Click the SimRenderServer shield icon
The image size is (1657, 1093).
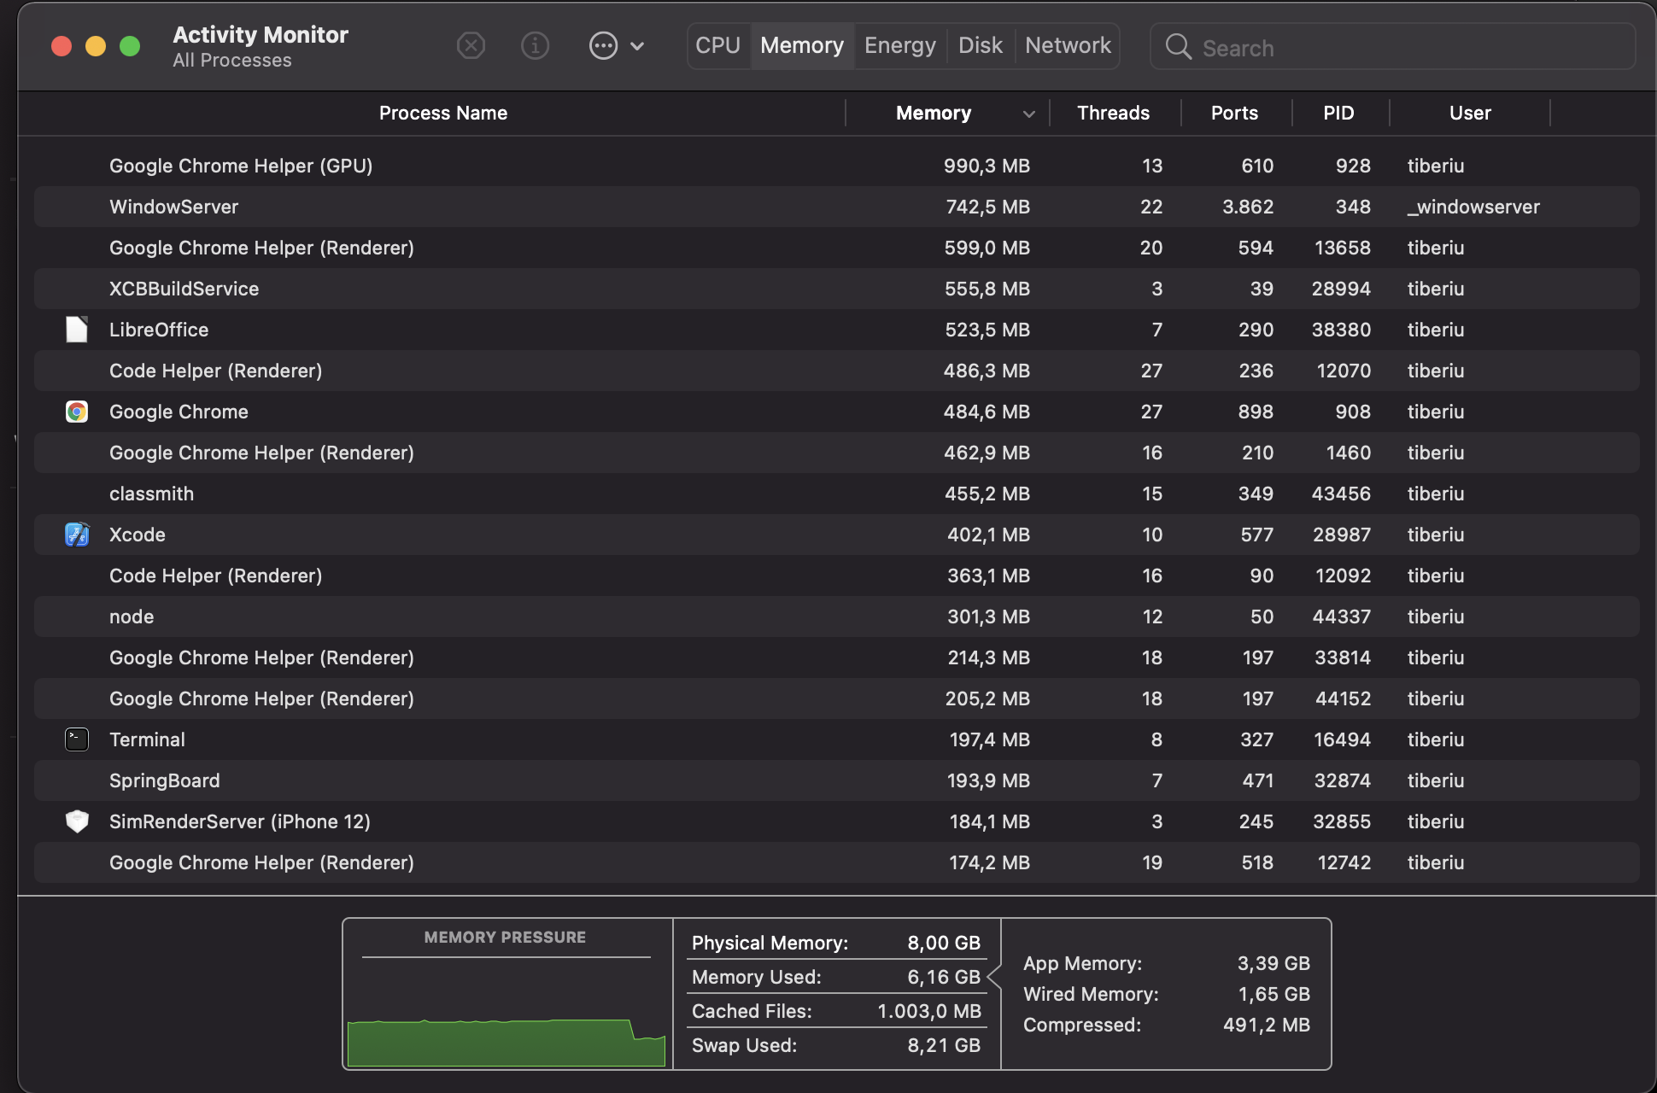pyautogui.click(x=77, y=821)
